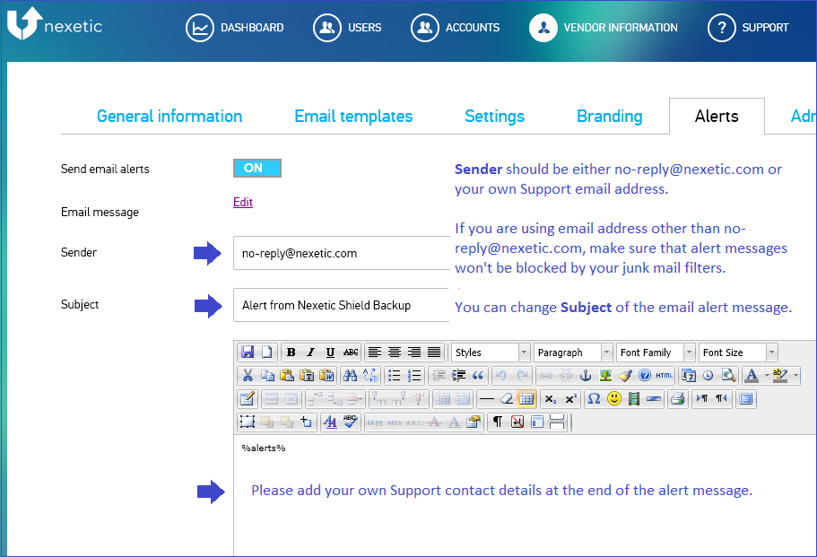
Task: Click the Find/Replace A-to-B icon
Action: (x=370, y=375)
